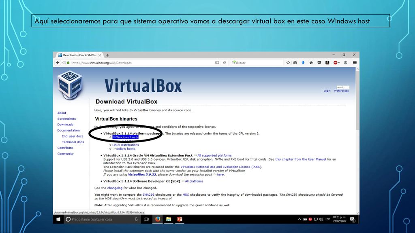Open Technical docs in the sidebar
The height and width of the screenshot is (233, 415).
(x=73, y=142)
